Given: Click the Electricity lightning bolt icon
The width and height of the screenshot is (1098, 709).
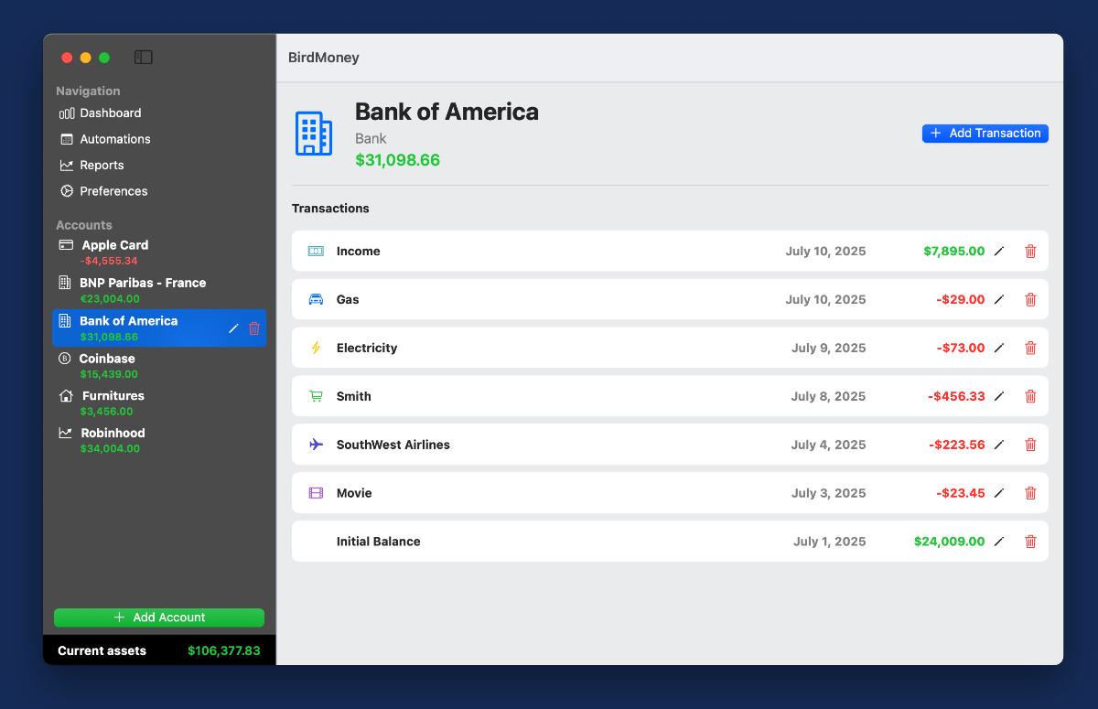Looking at the screenshot, I should pyautogui.click(x=316, y=348).
